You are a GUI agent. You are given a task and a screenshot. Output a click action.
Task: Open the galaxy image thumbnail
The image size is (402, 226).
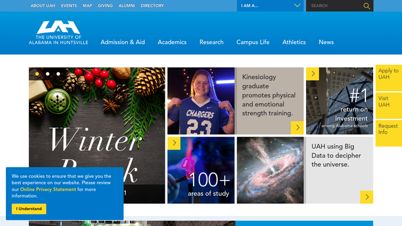tap(270, 170)
